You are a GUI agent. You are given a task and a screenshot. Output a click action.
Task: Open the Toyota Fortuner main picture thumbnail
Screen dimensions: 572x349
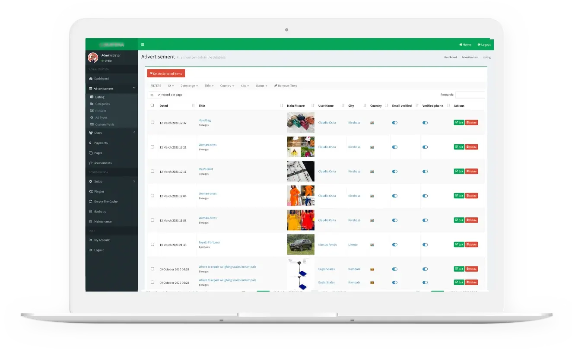click(301, 244)
